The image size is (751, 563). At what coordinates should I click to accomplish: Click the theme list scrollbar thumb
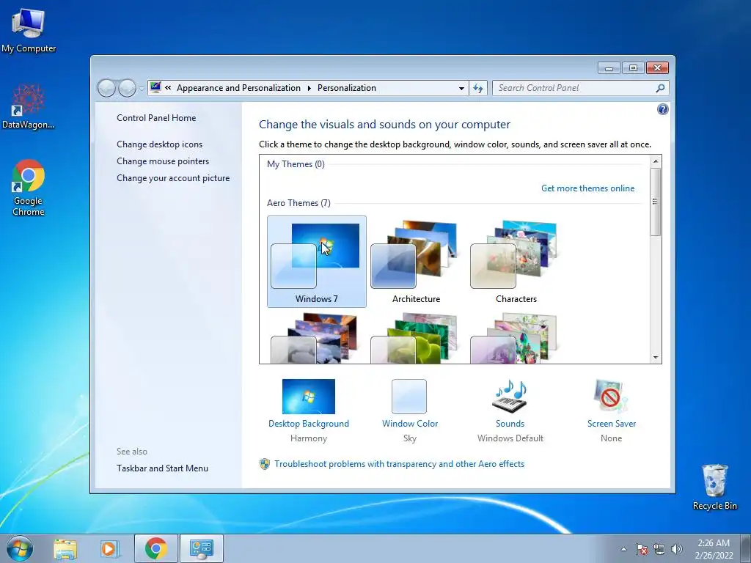point(656,202)
